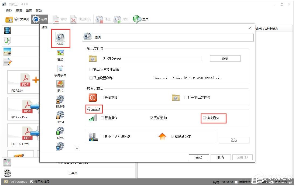
Task: Click the 取消 button
Action: tap(221, 157)
